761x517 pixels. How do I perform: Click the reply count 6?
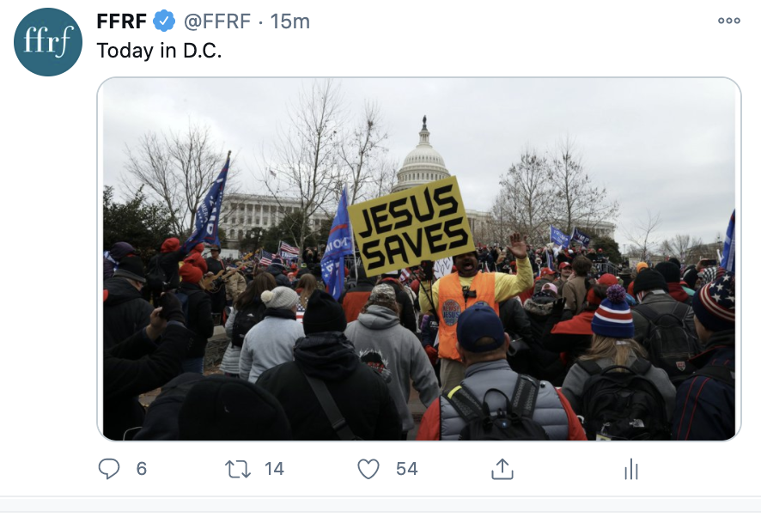click(x=141, y=468)
